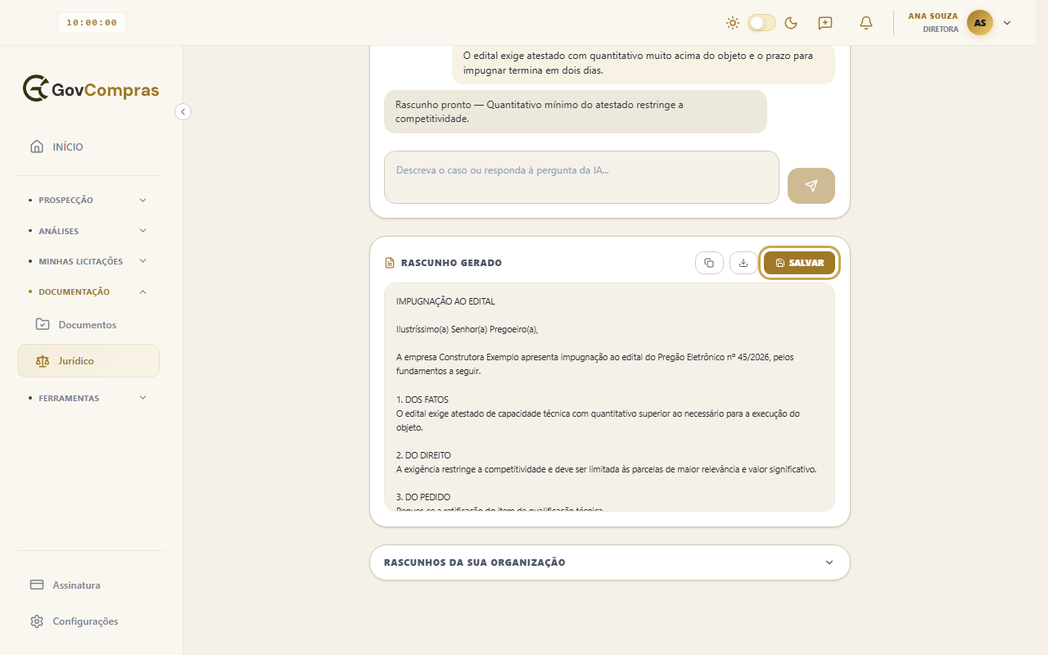Download the generated draft

point(743,263)
